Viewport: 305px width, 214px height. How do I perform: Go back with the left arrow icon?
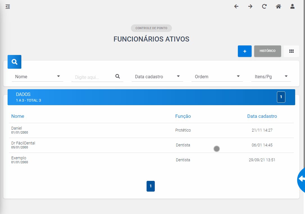(x=236, y=6)
